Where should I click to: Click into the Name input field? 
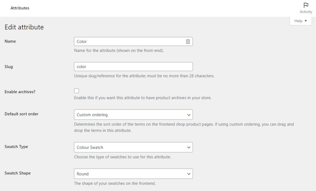point(130,41)
